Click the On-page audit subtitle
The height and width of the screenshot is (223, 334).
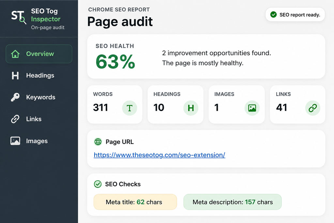pyautogui.click(x=48, y=27)
